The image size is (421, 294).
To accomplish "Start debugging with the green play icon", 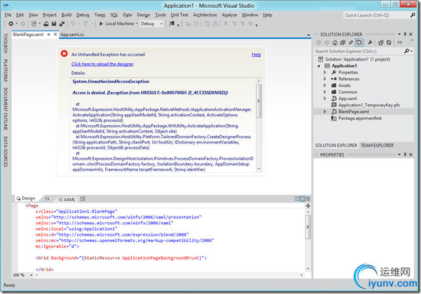I will [x=101, y=24].
